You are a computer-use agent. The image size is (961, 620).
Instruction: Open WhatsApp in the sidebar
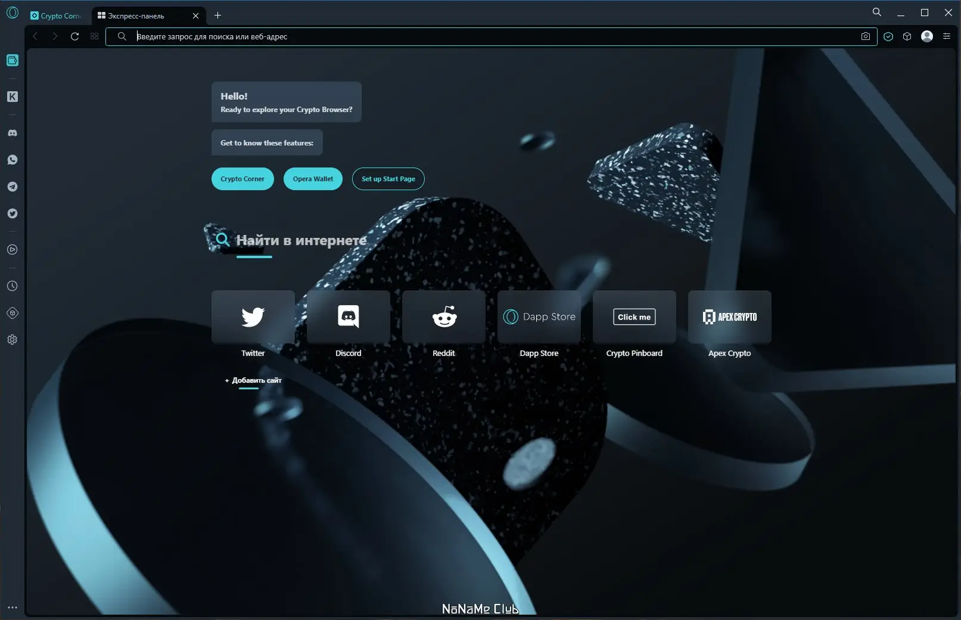(x=13, y=160)
